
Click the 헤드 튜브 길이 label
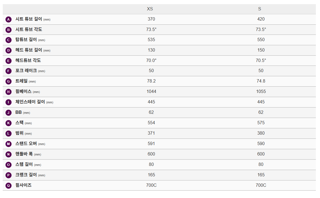pos(29,50)
